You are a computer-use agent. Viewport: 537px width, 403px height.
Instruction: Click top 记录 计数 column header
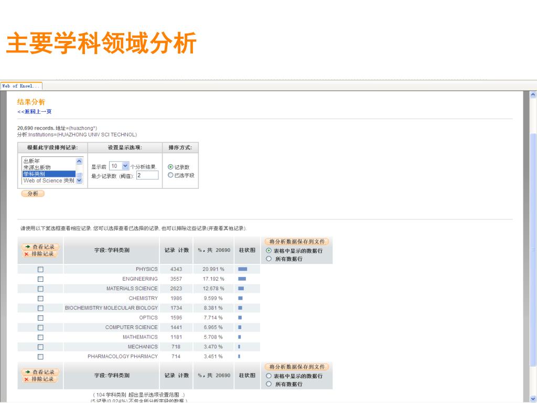tap(176, 250)
